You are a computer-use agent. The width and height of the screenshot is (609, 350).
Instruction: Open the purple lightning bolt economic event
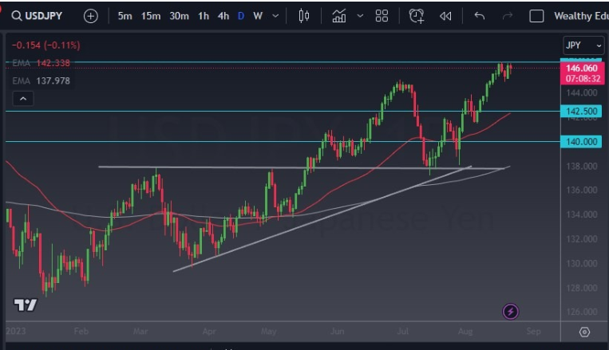tap(510, 312)
